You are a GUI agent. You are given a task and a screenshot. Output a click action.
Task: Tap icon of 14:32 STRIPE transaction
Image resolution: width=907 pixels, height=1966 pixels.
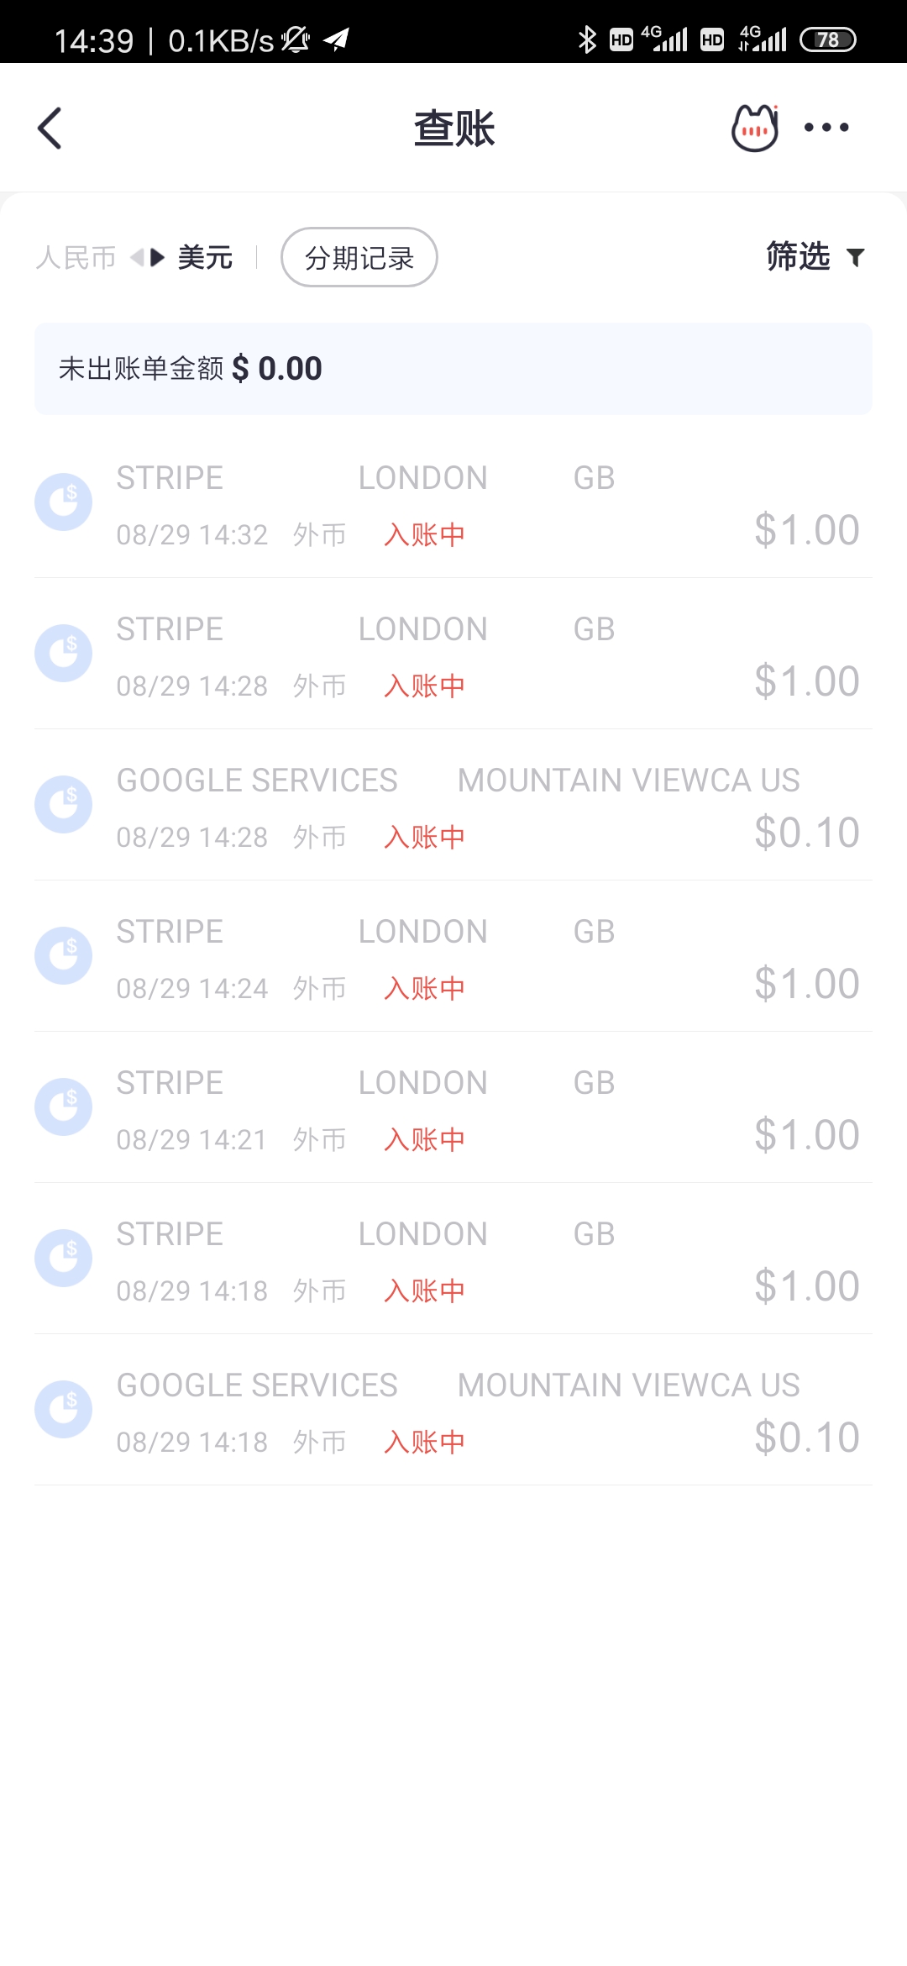(x=63, y=502)
